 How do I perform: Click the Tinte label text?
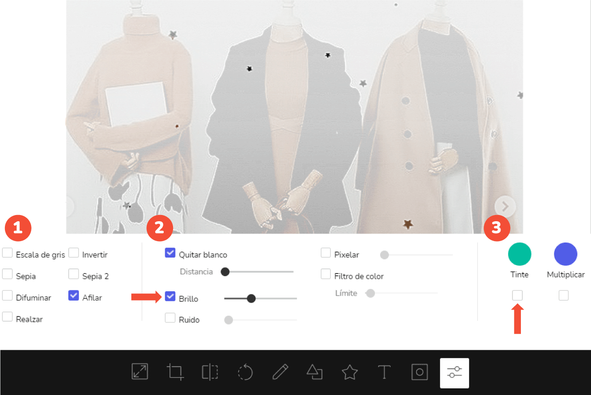[x=520, y=275]
